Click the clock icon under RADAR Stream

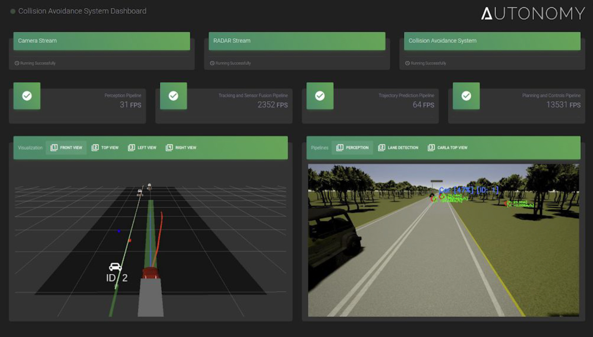pos(211,63)
